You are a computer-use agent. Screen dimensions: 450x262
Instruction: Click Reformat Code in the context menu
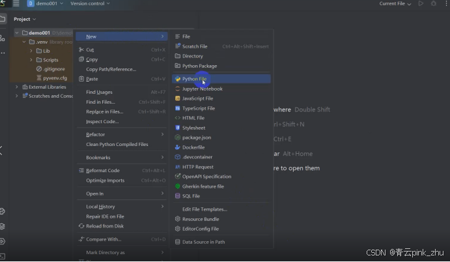tap(103, 171)
